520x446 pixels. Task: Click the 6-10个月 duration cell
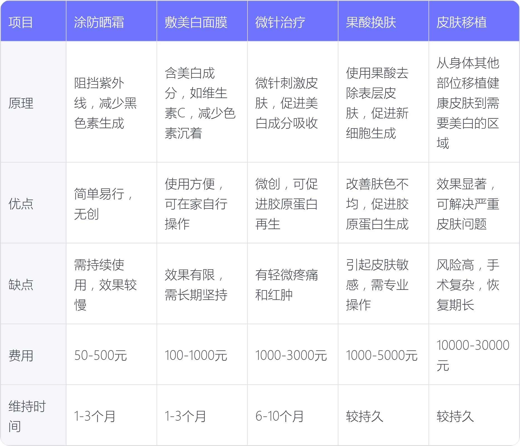pos(280,416)
